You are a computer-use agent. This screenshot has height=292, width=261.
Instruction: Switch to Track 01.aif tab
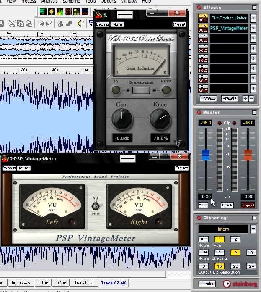coord(84,283)
